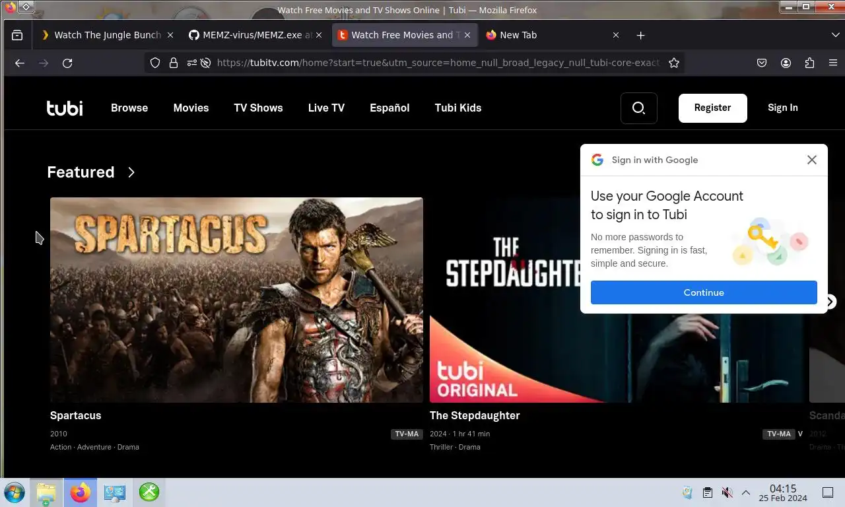Viewport: 845px width, 507px height.
Task: Open the Spartacus title link
Action: click(76, 415)
